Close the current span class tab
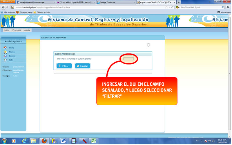232x145 pixels. click(175, 2)
